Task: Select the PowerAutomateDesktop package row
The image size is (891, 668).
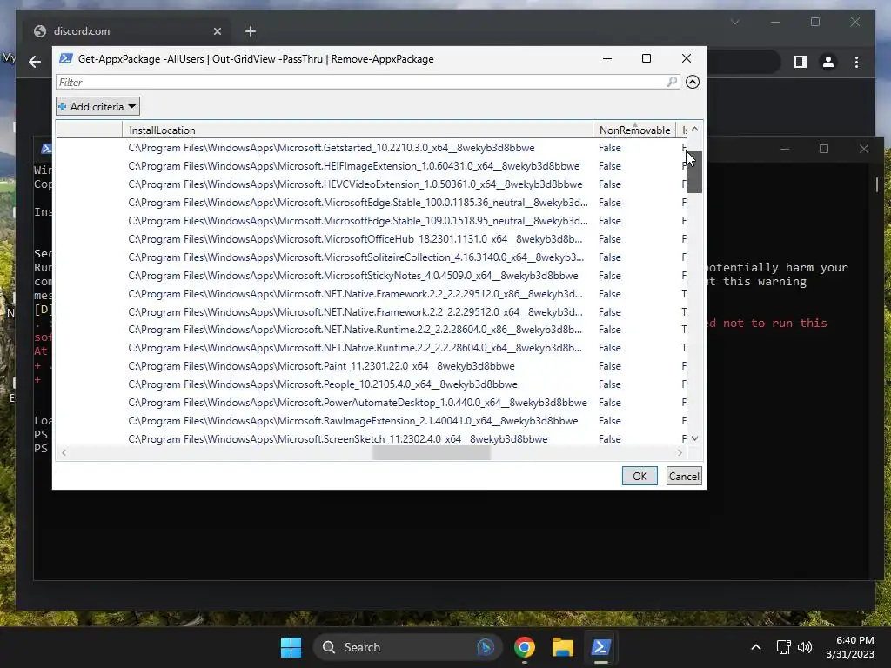Action: [372, 402]
